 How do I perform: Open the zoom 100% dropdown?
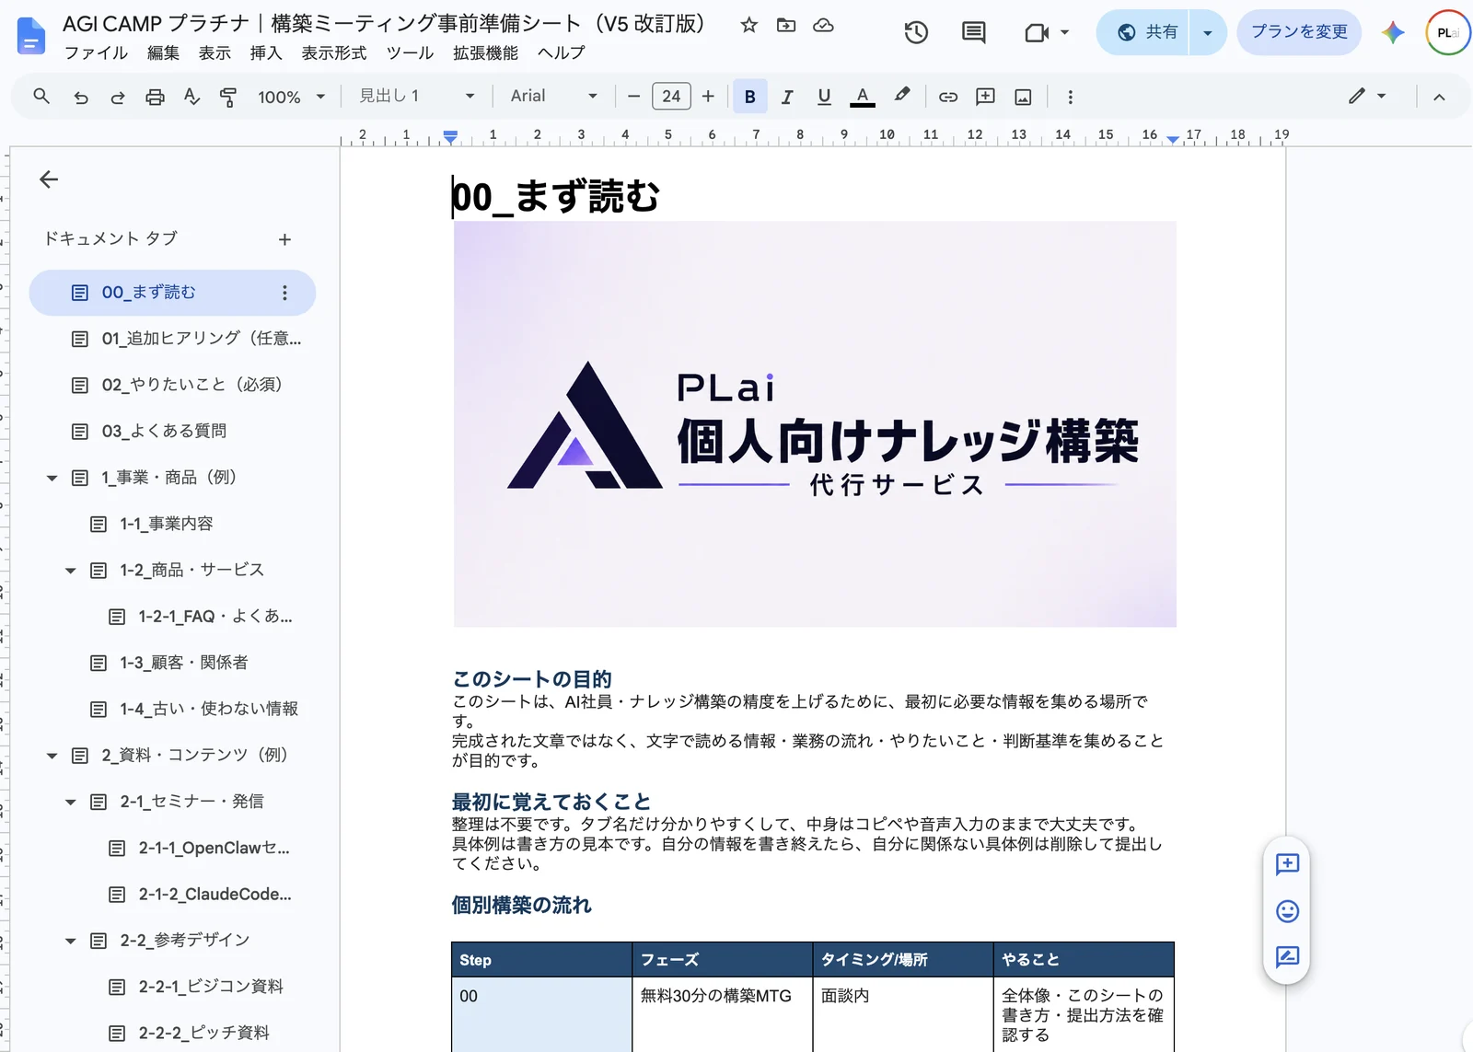(291, 97)
